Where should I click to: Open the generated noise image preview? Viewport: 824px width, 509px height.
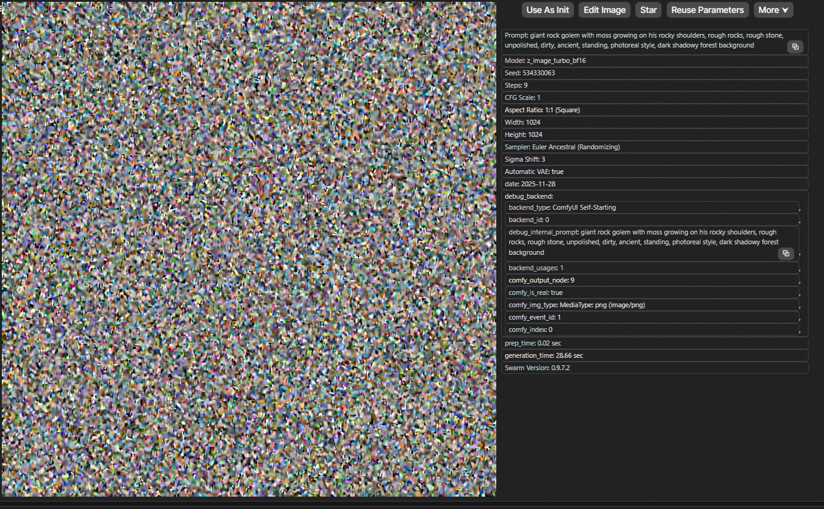click(x=249, y=249)
